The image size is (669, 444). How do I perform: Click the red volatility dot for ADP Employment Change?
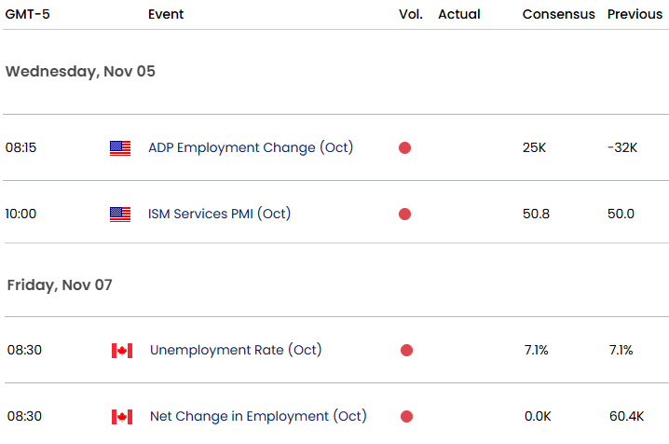(404, 147)
